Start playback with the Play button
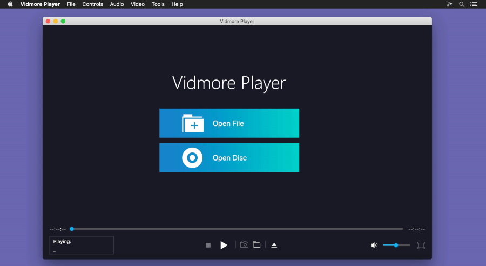The height and width of the screenshot is (266, 486). pyautogui.click(x=224, y=245)
